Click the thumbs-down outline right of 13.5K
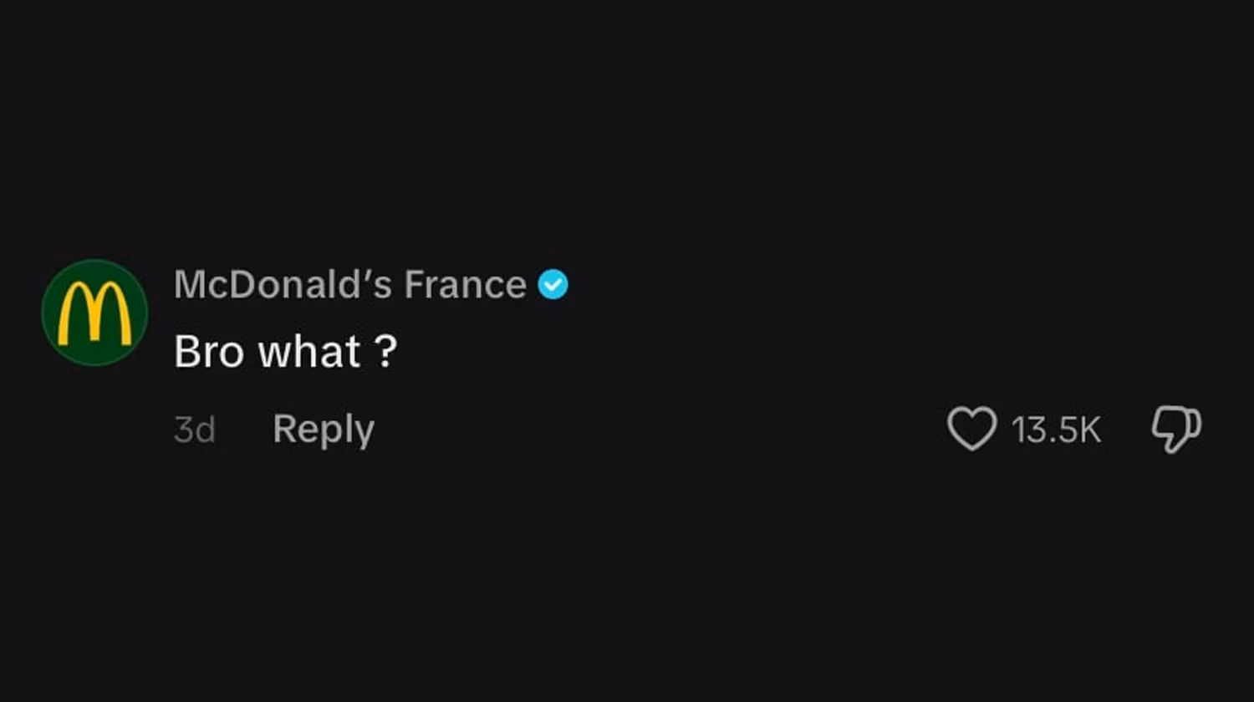Viewport: 1254px width, 702px height. coord(1175,429)
